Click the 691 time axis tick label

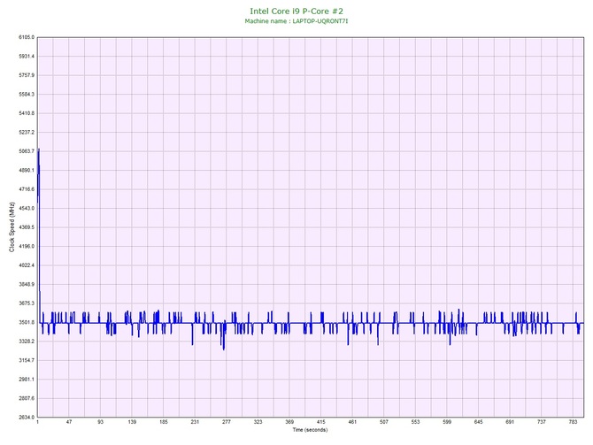pyautogui.click(x=510, y=422)
